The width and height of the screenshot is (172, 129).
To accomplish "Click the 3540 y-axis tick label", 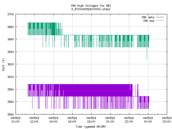I will pos(10,114).
